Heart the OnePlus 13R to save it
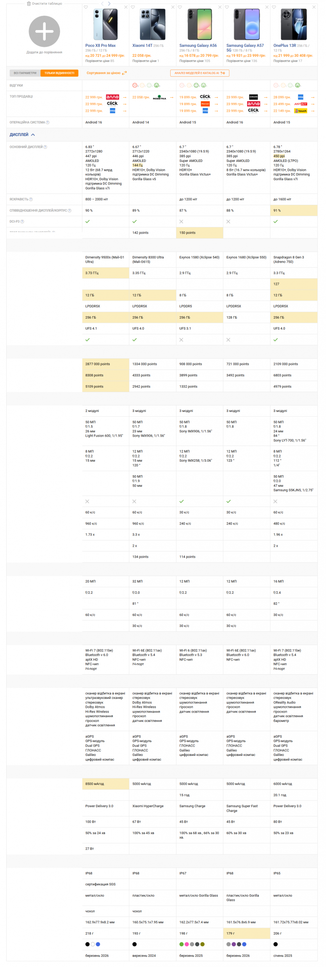Screen dimensions: 326x967 pyautogui.click(x=274, y=7)
